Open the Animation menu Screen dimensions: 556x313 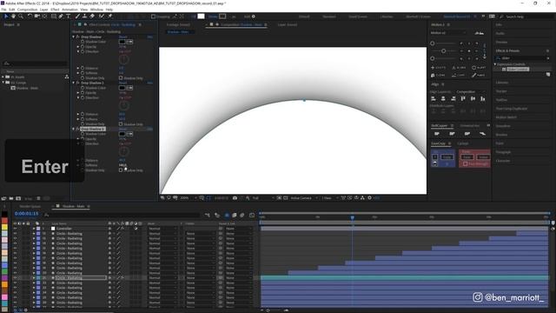click(69, 10)
